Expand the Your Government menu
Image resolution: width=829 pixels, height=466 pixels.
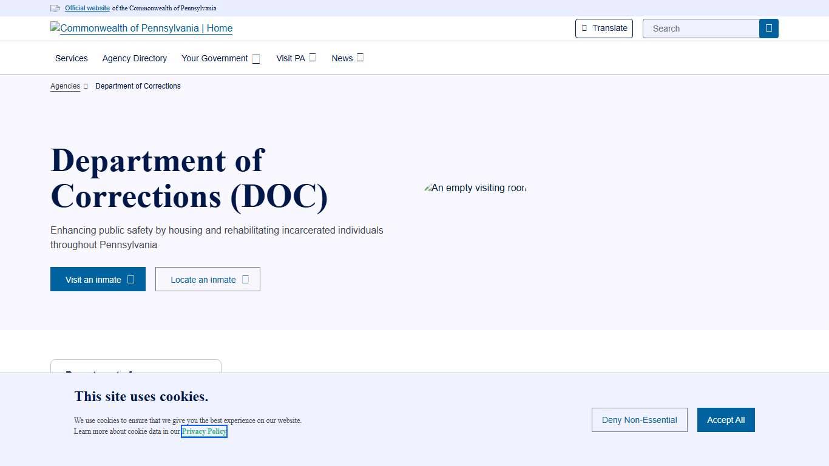(x=220, y=58)
